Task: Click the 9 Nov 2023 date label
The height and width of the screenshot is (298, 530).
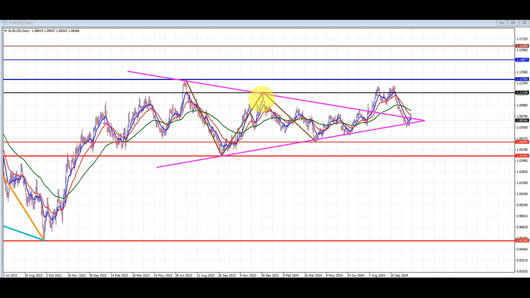Action: [x=248, y=275]
